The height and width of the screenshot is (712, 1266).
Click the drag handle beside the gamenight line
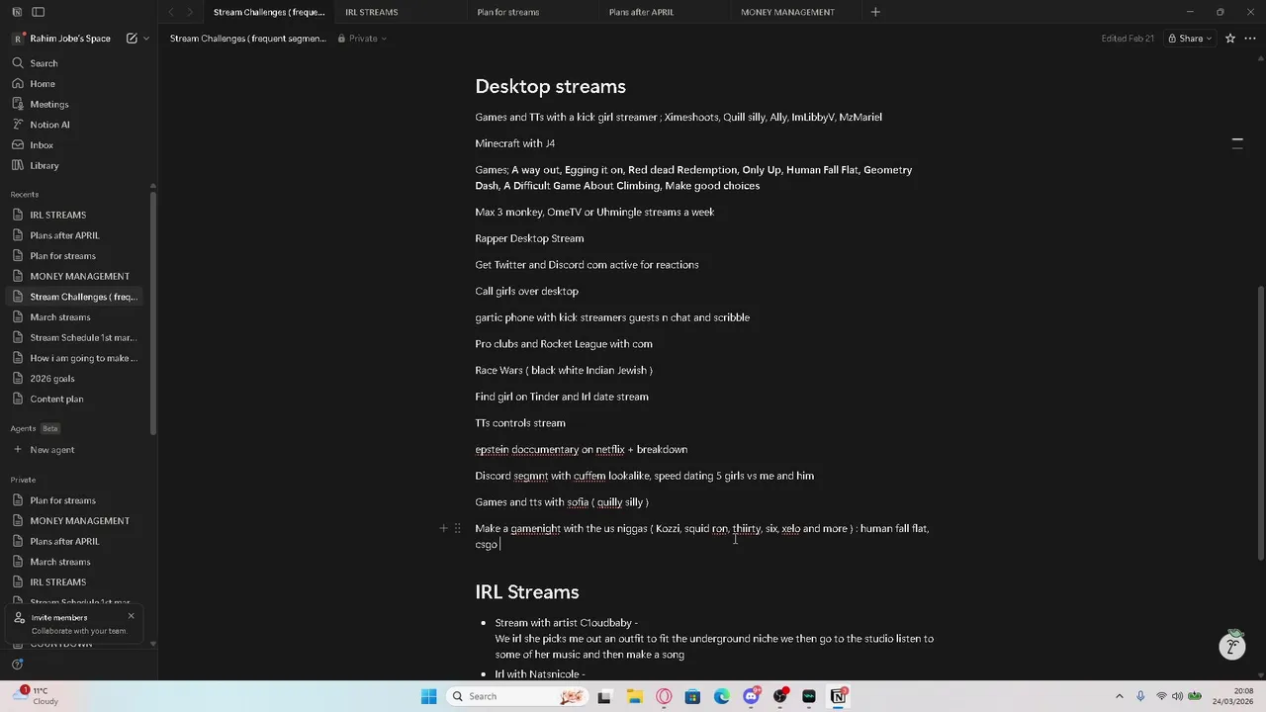click(457, 529)
